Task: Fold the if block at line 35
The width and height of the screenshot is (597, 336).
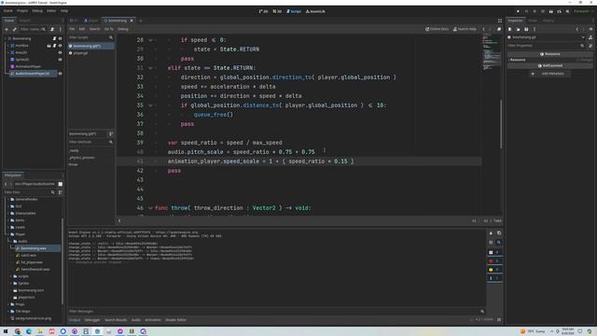Action: pos(150,105)
